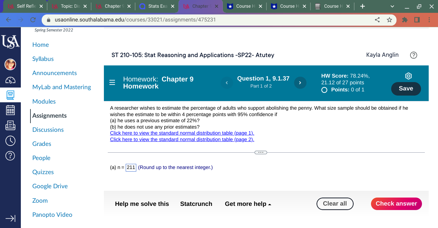
Task: Open the Canvas Dashboard from the global navigation
Action: click(10, 80)
